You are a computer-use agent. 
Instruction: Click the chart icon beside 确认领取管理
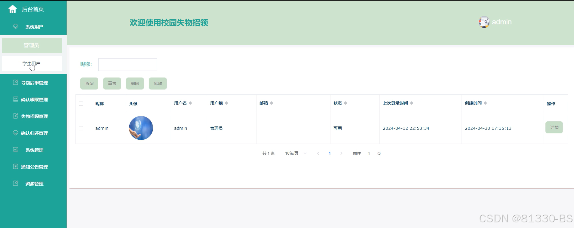pyautogui.click(x=16, y=99)
